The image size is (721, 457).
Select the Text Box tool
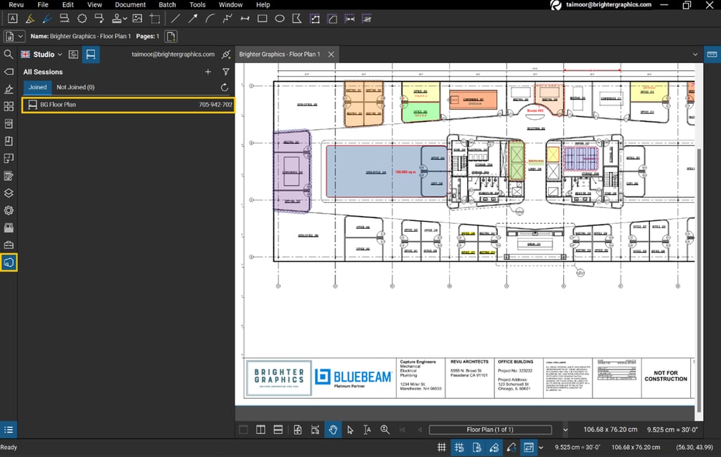point(12,18)
